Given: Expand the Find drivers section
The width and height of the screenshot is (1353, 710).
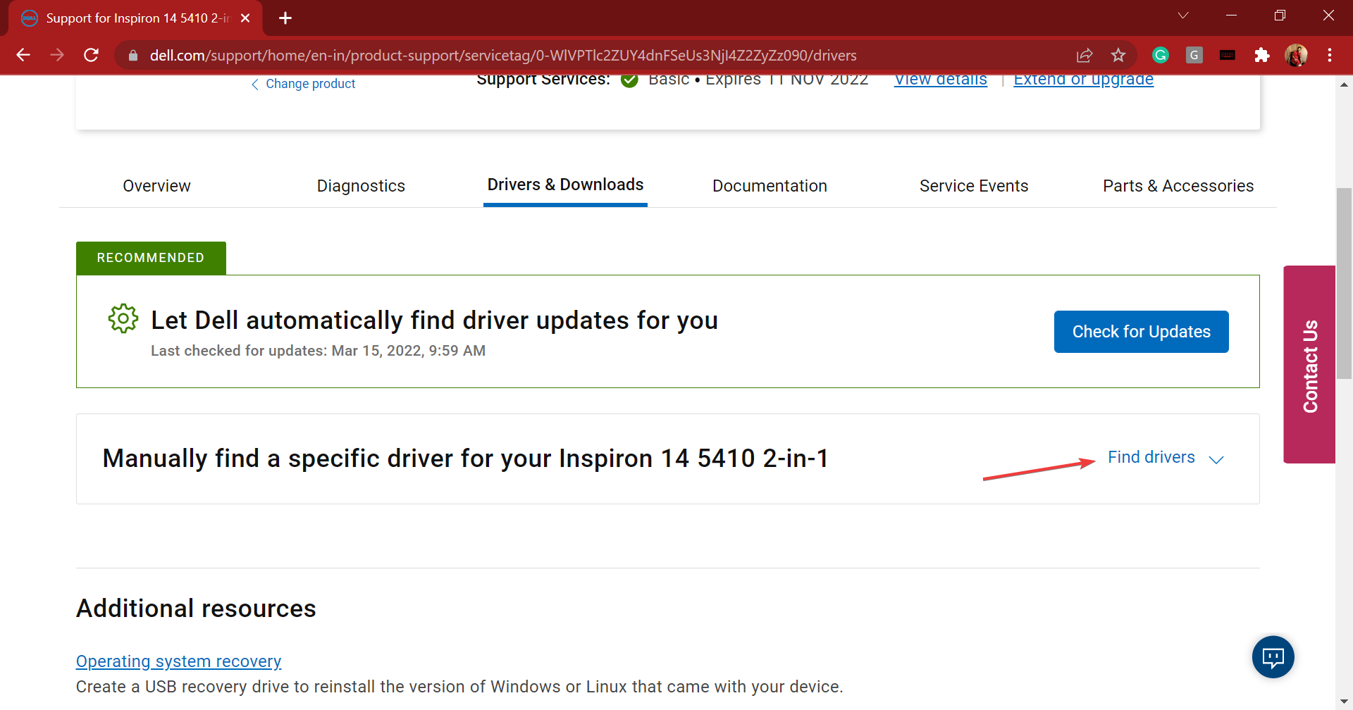Looking at the screenshot, I should (1151, 457).
